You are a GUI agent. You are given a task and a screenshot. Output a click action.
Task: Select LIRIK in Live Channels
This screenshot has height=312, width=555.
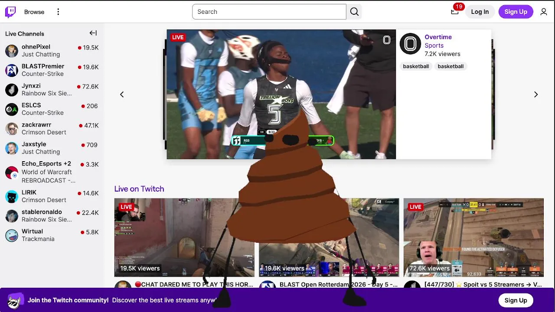[52, 196]
